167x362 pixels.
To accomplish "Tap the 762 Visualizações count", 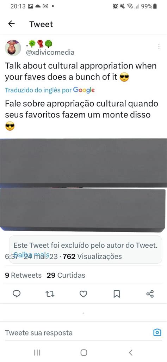I will [x=92, y=256].
